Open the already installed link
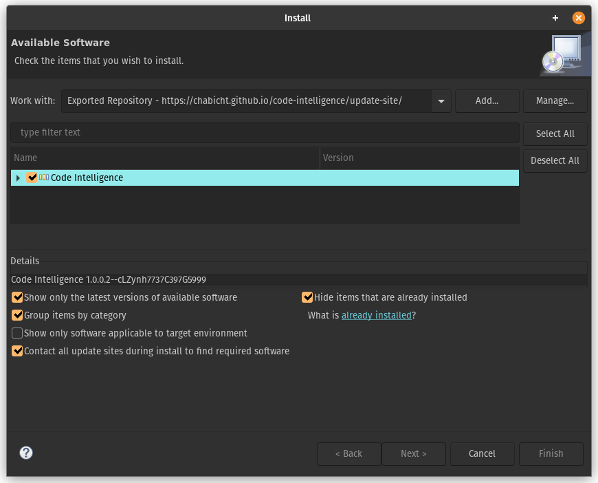Viewport: 598px width, 483px height. coord(376,315)
